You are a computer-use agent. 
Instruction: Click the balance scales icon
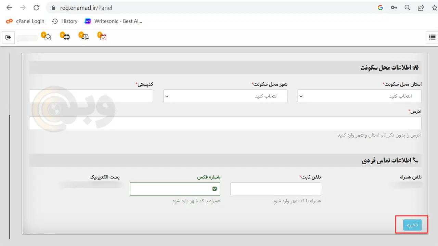coord(85,37)
